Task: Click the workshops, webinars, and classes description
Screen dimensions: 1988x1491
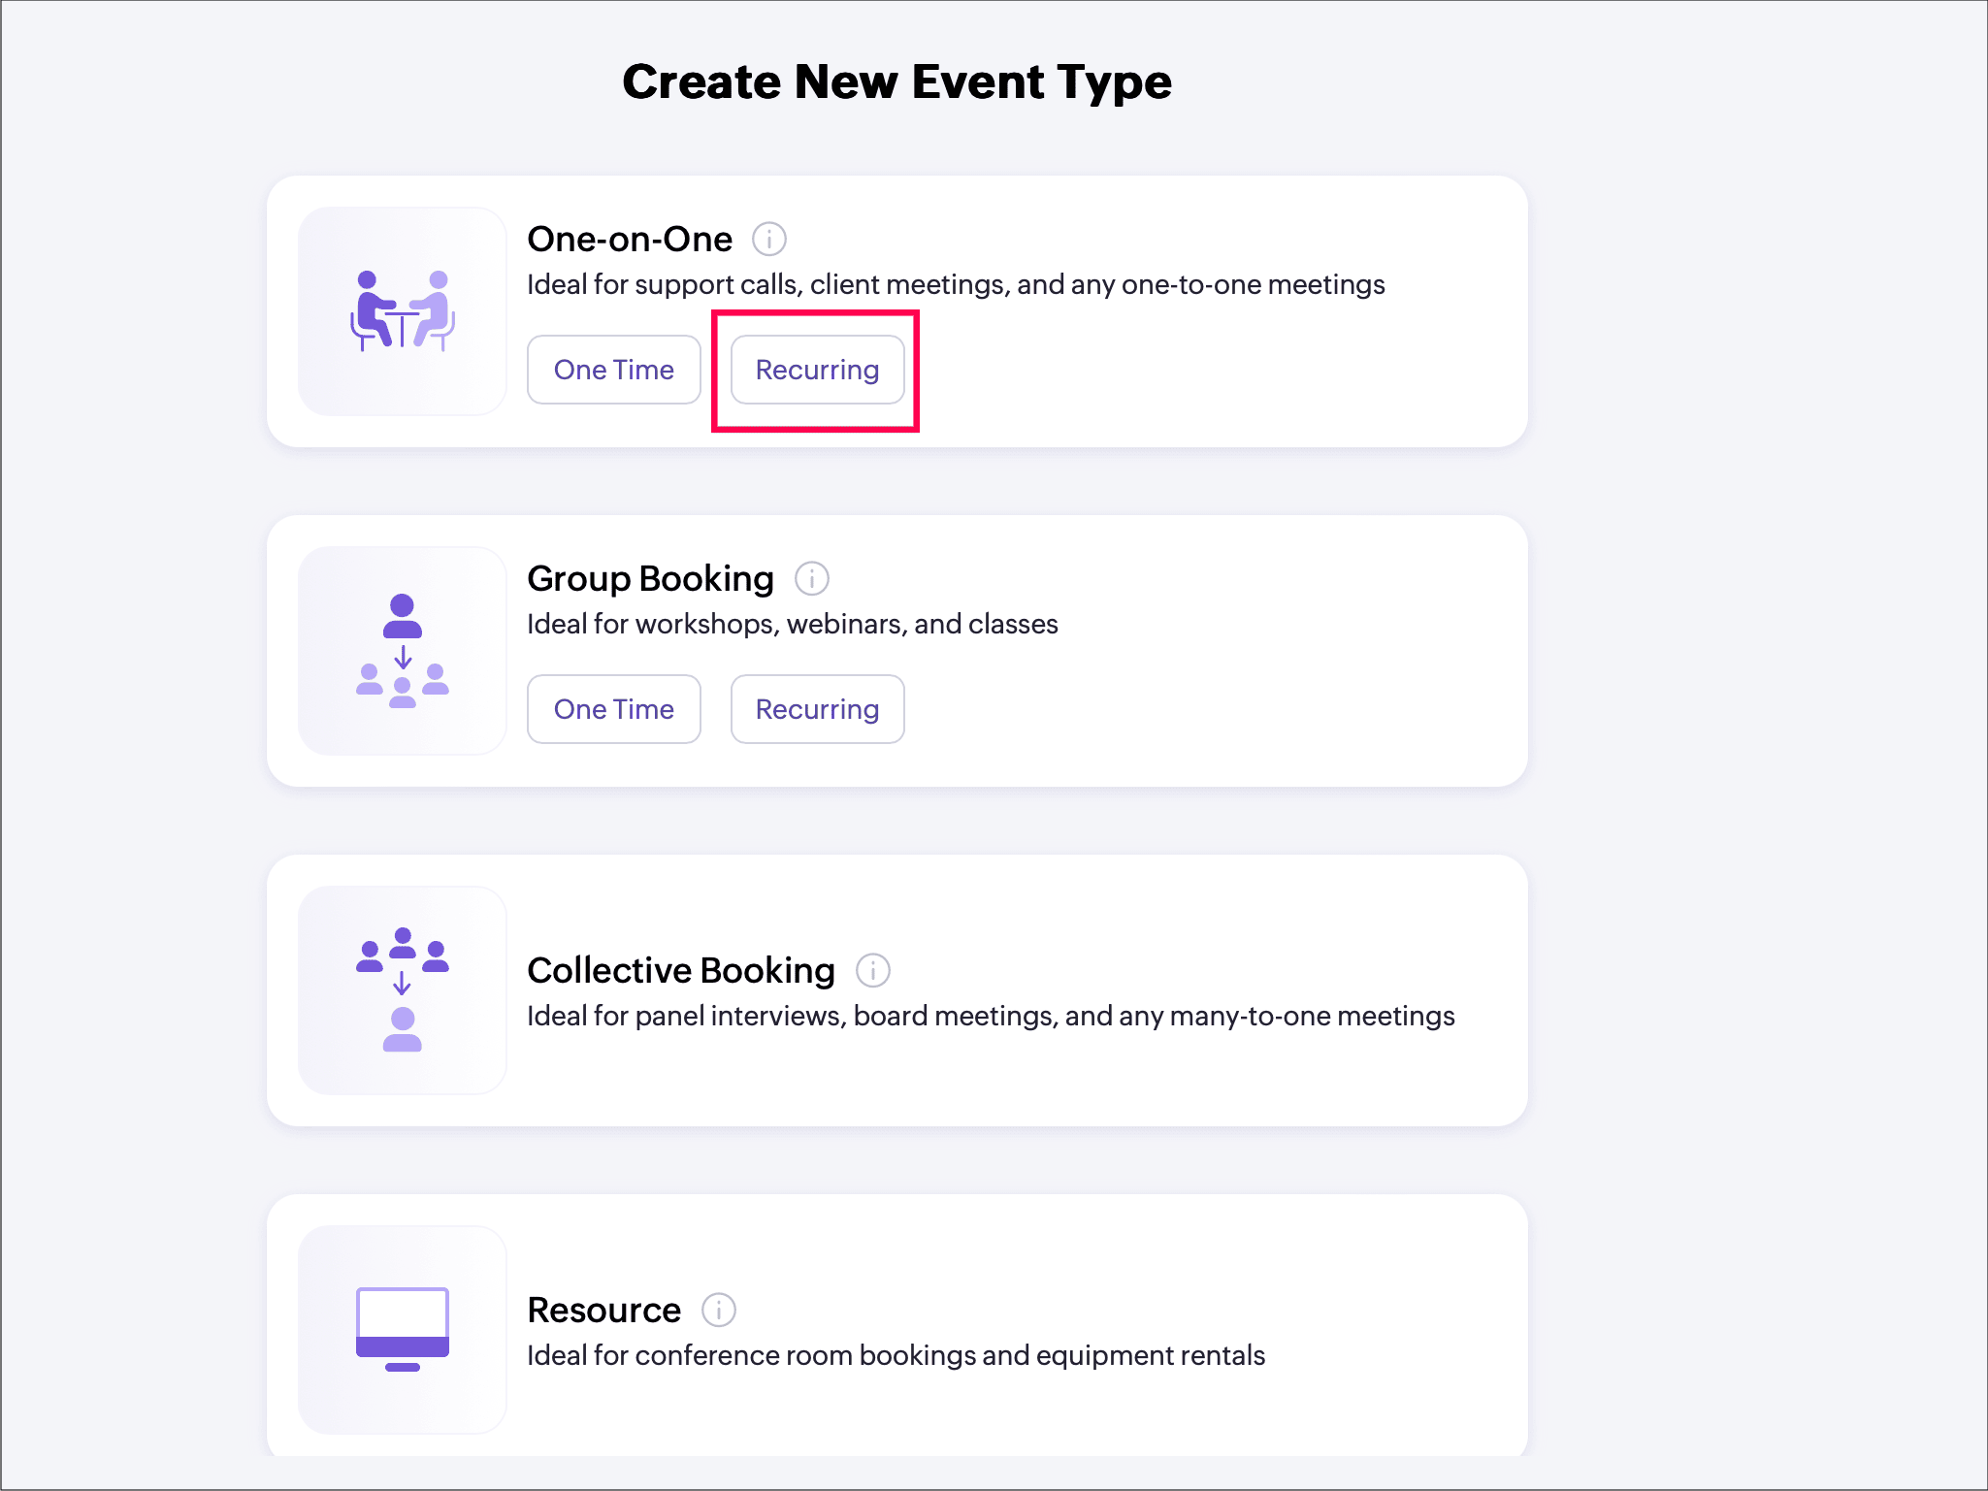Action: [792, 625]
